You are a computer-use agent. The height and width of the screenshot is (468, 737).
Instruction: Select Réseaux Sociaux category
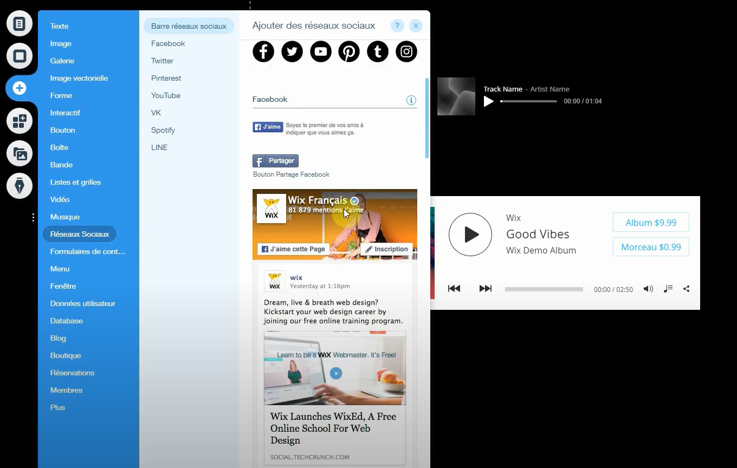click(80, 234)
